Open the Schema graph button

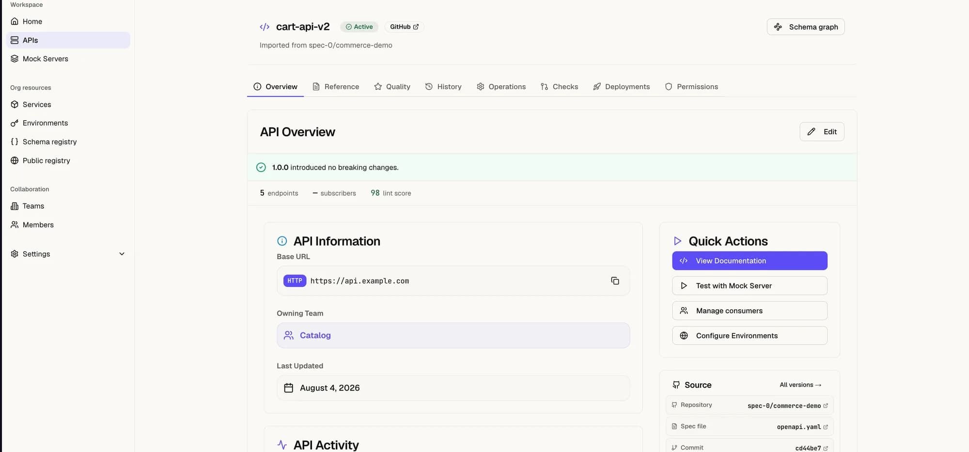click(806, 27)
